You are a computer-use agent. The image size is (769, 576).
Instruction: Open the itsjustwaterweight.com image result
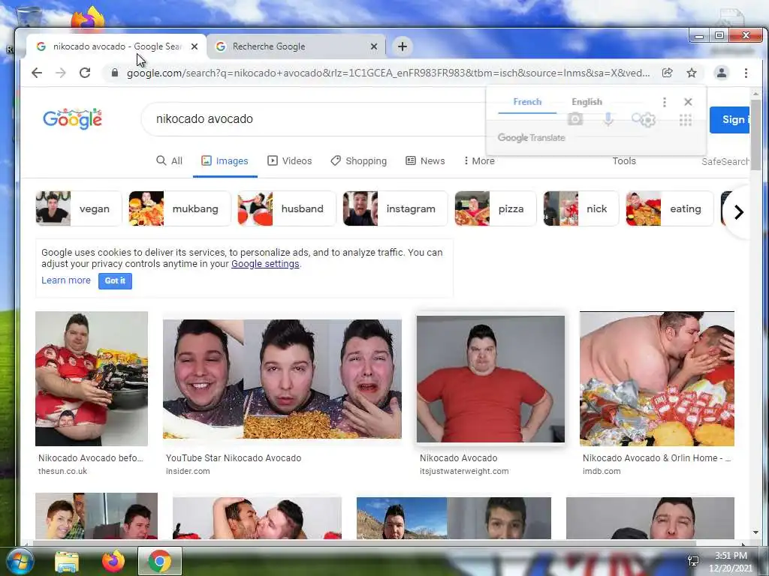[x=490, y=379]
